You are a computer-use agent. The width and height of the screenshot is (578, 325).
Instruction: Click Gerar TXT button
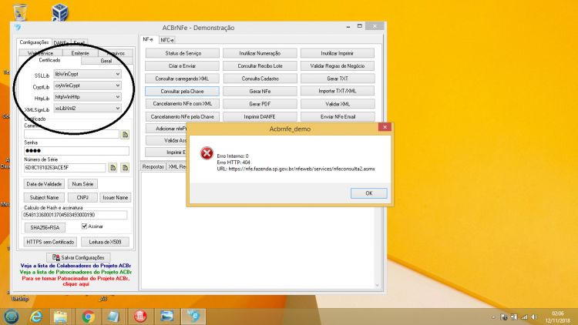[x=338, y=79]
